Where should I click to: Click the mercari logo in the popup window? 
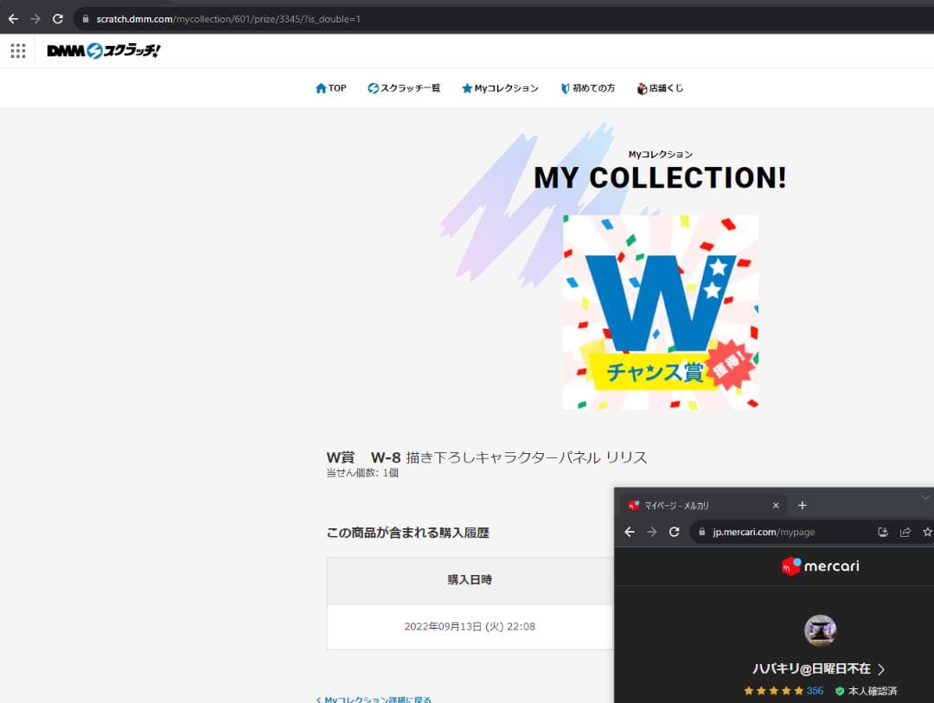point(818,566)
